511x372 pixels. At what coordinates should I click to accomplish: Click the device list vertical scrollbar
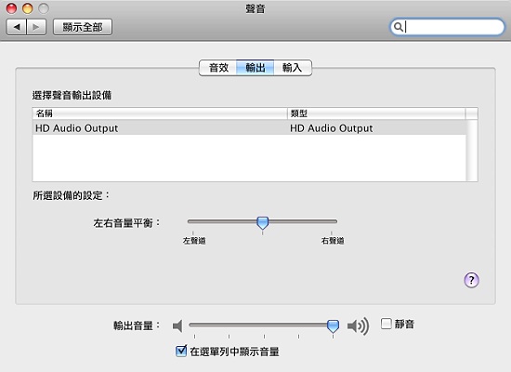point(472,150)
